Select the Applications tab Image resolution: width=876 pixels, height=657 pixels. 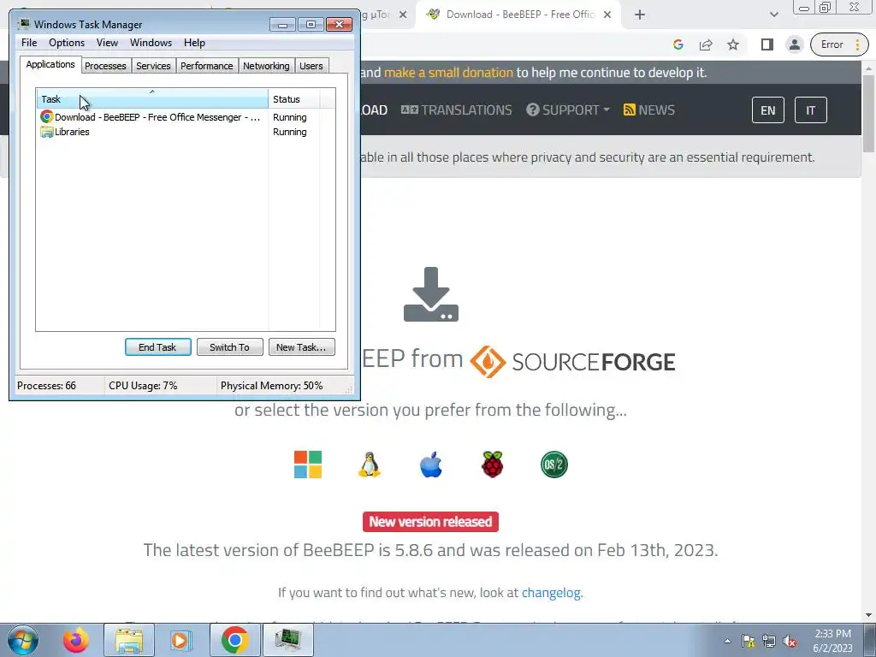tap(50, 64)
